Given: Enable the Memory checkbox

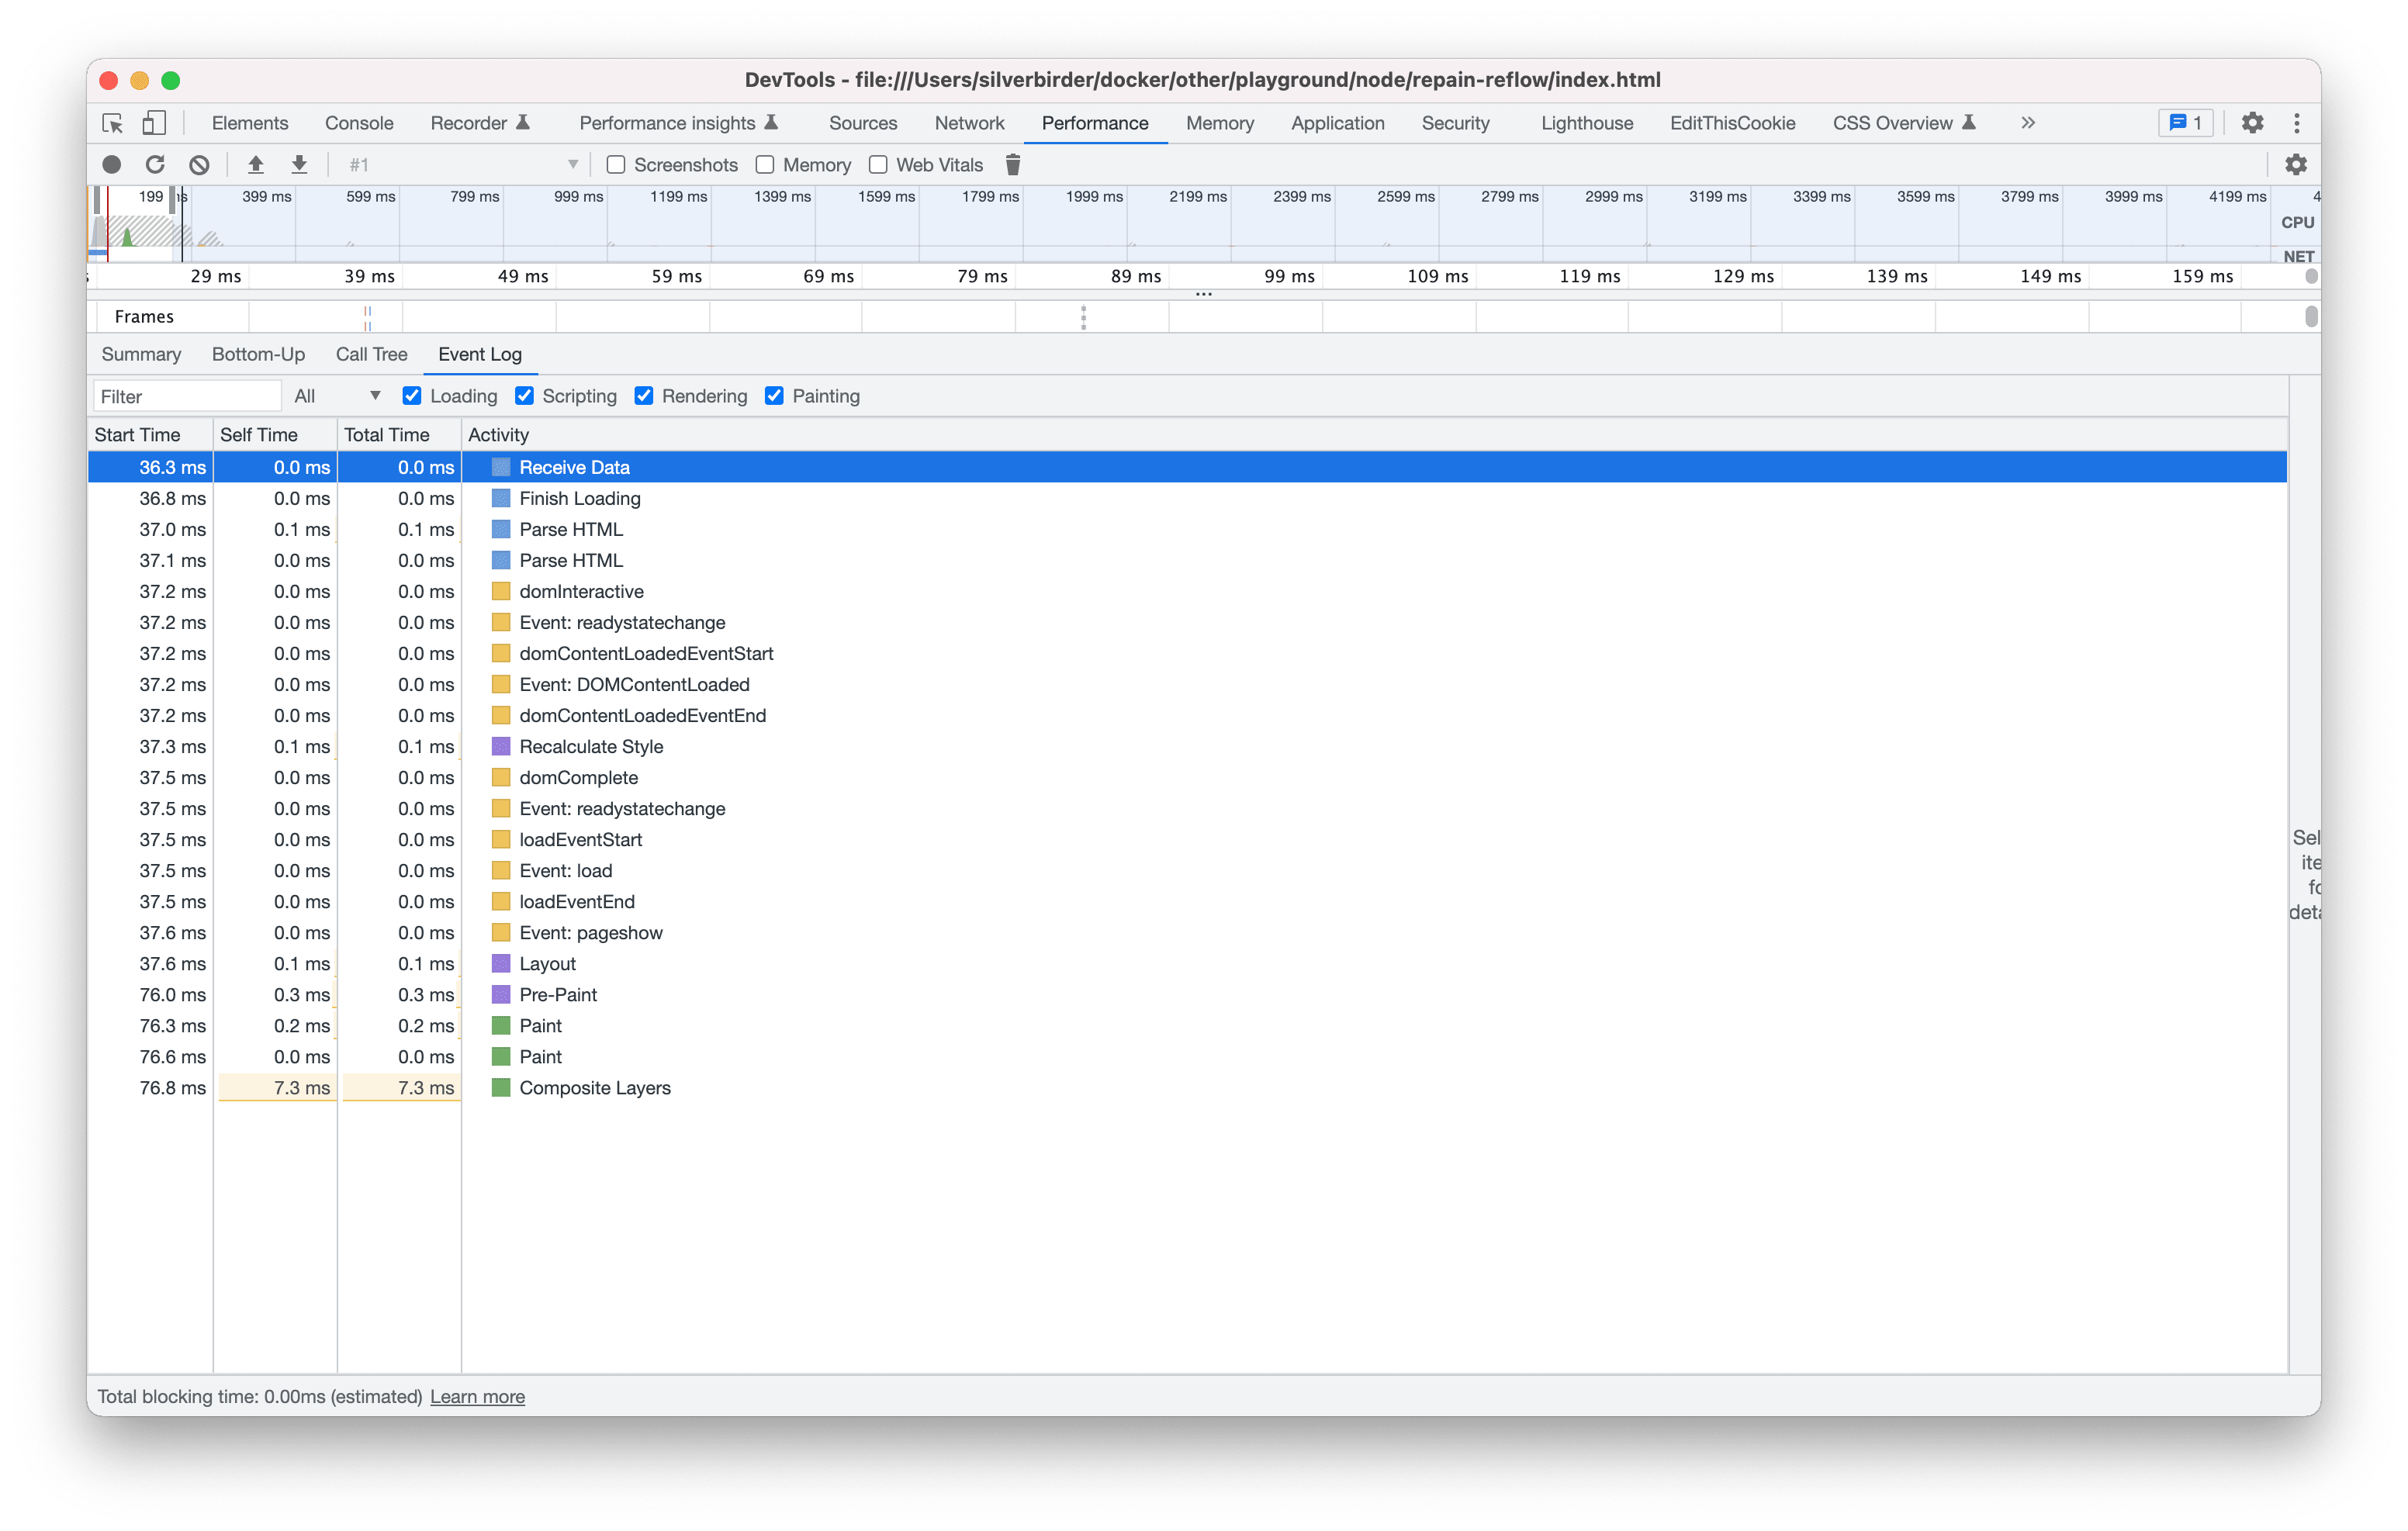Looking at the screenshot, I should coord(765,164).
